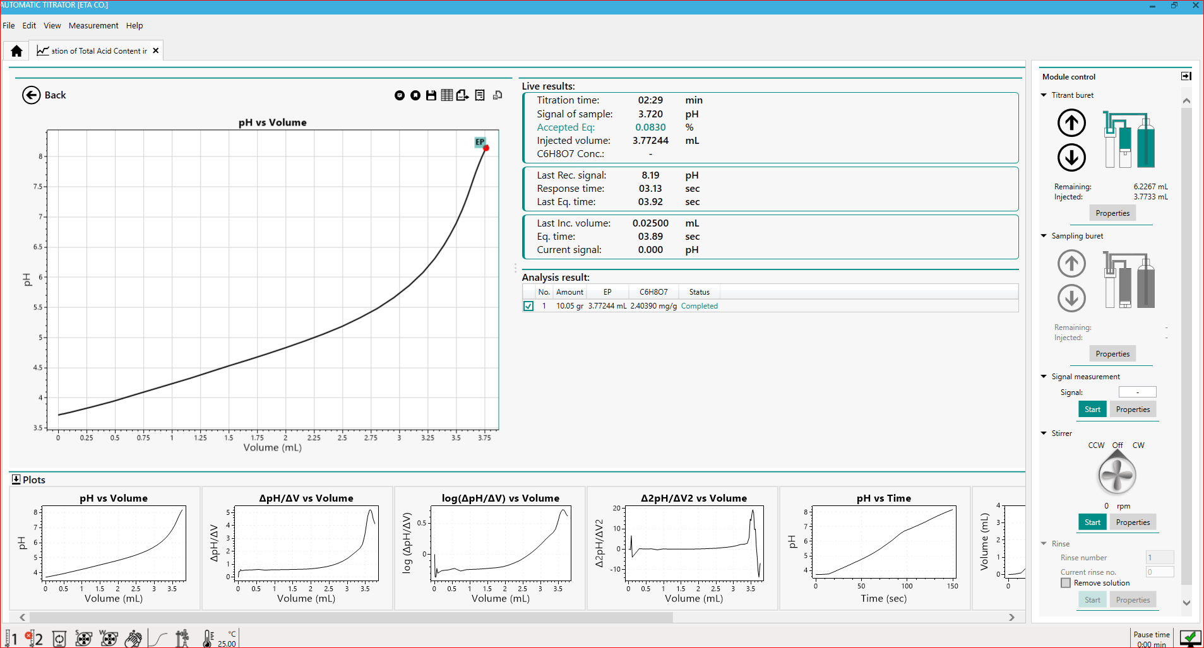Open Titrant buret Properties

(x=1112, y=213)
